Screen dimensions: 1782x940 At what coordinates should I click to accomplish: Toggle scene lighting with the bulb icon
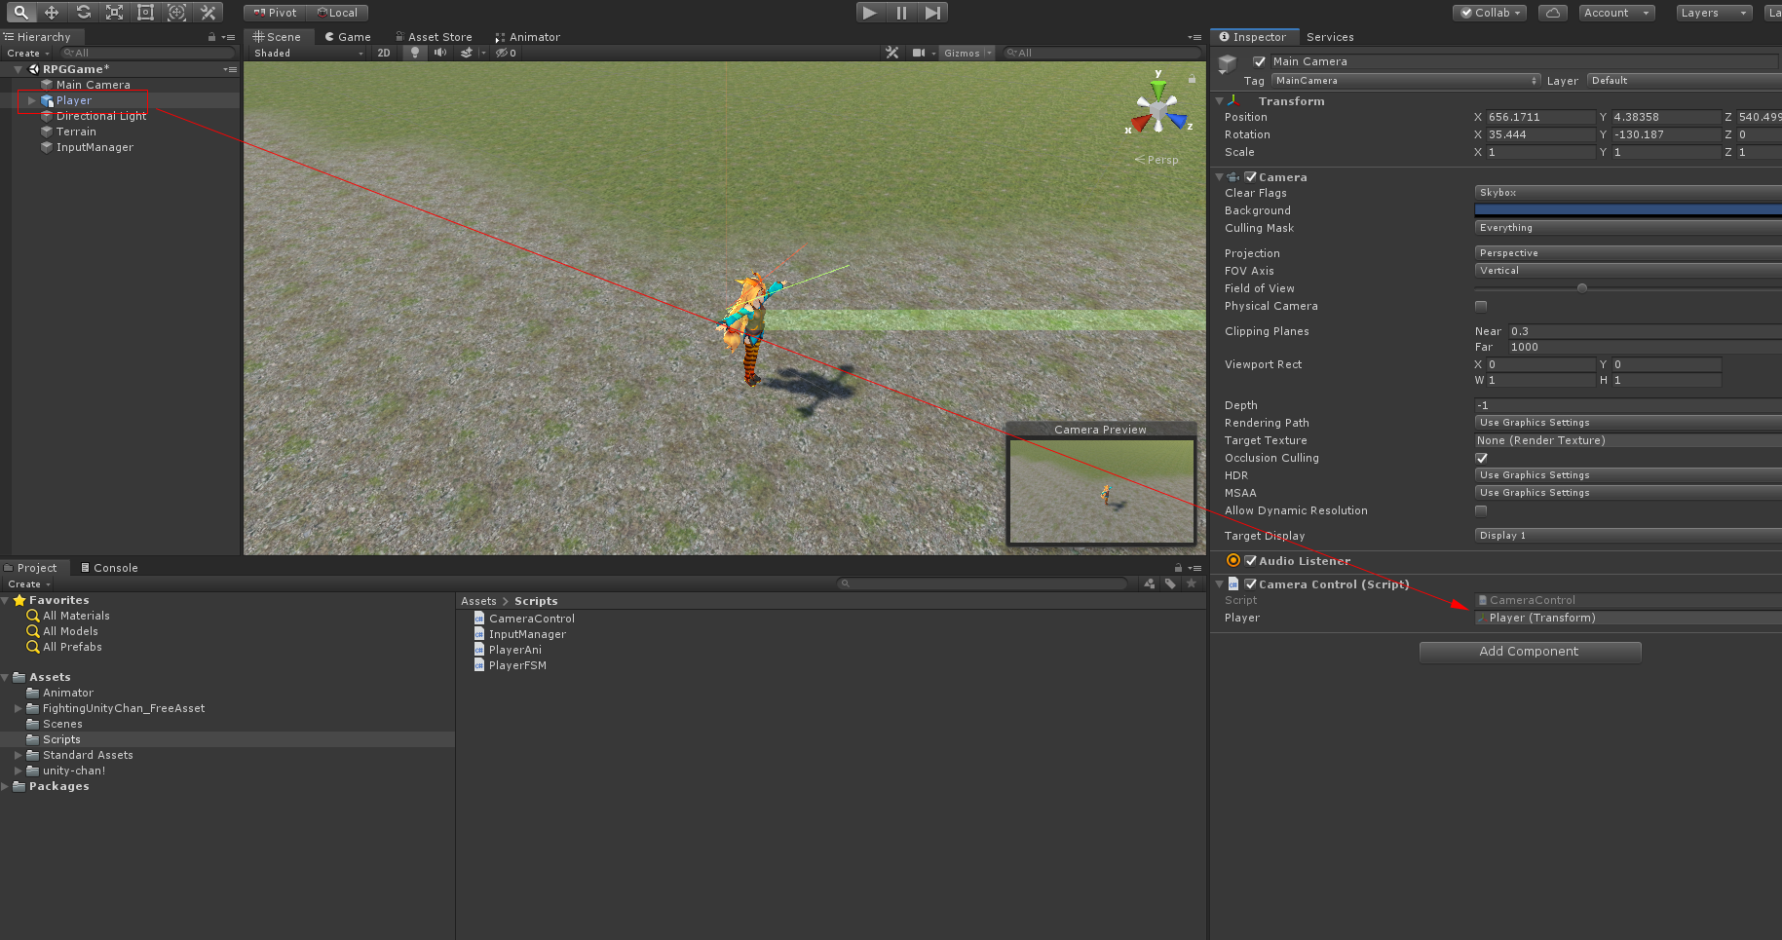click(415, 53)
